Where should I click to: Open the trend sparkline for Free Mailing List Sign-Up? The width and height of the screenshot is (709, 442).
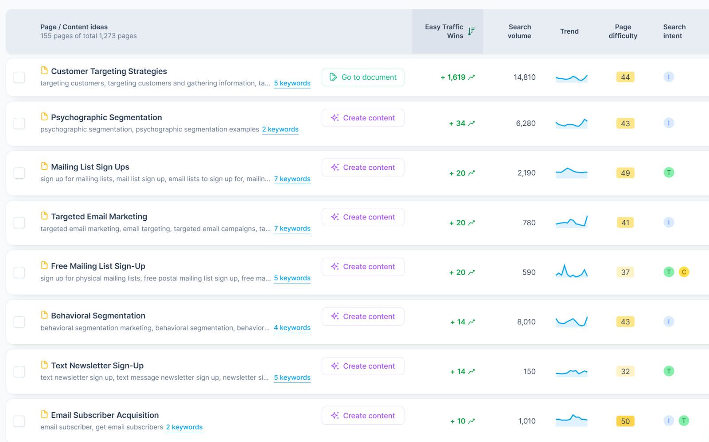tap(572, 271)
